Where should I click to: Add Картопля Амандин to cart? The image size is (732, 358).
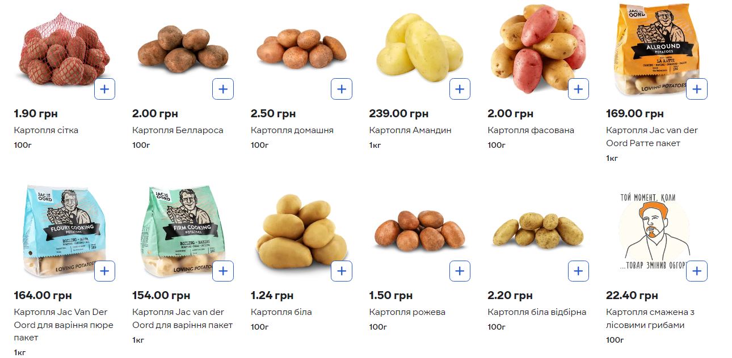tap(460, 89)
